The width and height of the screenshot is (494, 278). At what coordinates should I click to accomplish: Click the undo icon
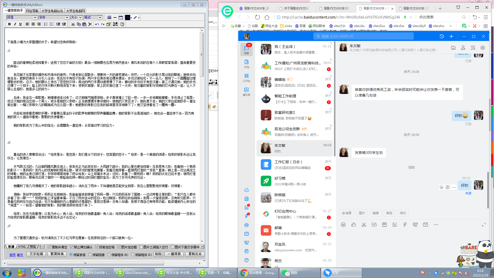96,24
